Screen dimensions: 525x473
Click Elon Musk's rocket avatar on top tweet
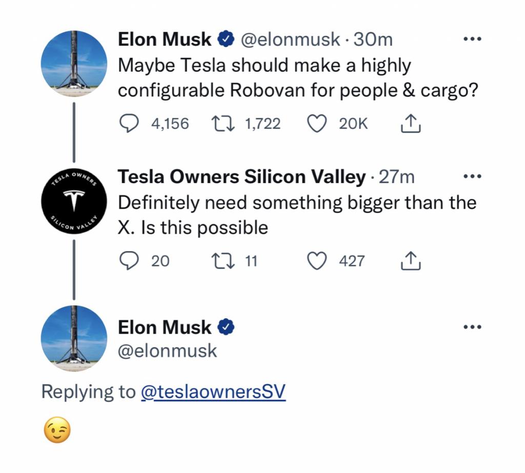tap(74, 64)
